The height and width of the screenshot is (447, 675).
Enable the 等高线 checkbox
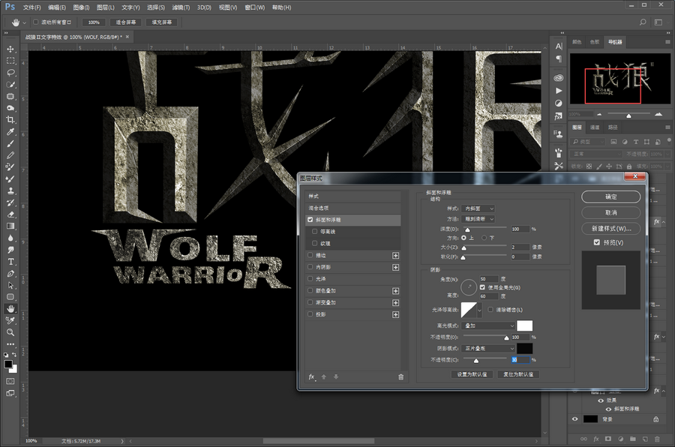[x=315, y=232]
